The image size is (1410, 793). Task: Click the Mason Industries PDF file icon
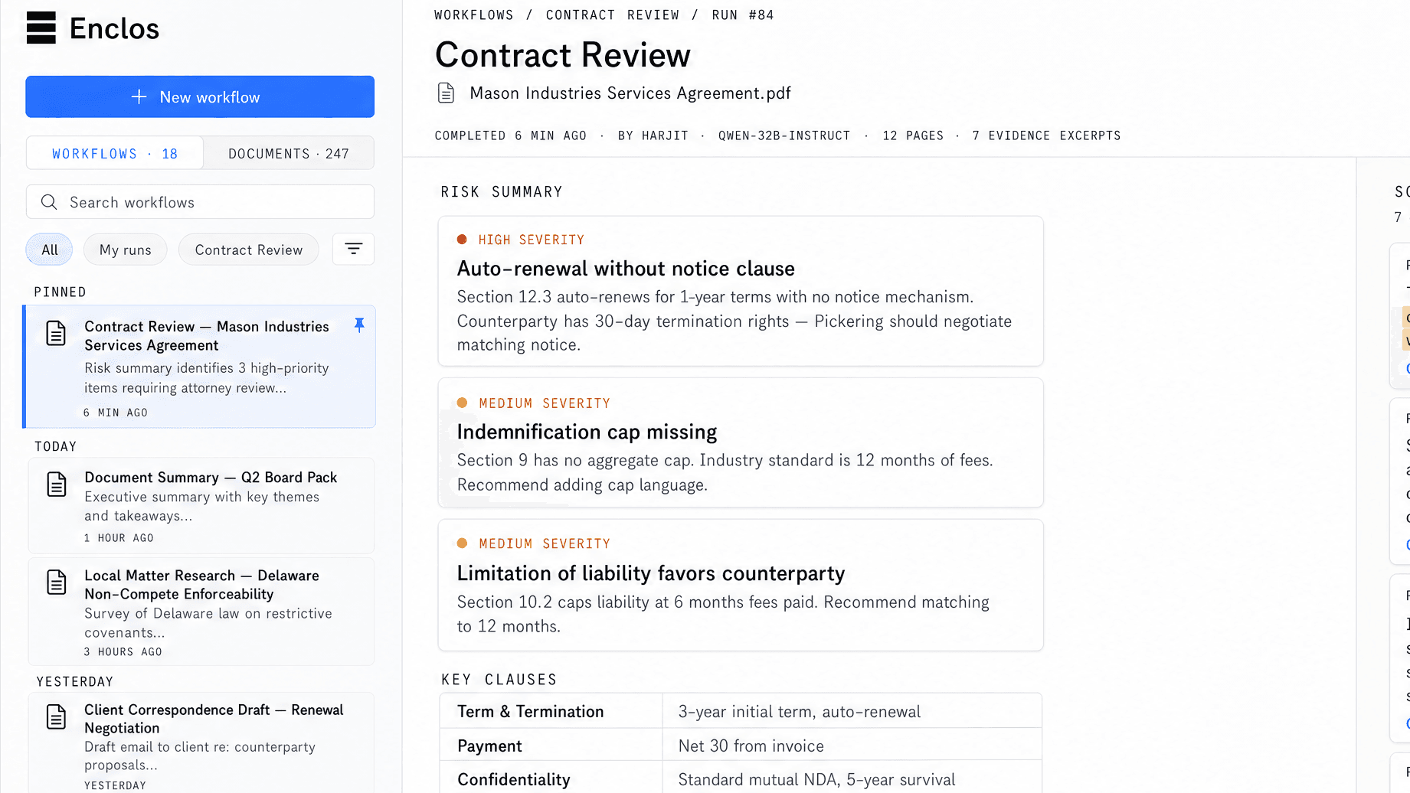click(x=446, y=93)
